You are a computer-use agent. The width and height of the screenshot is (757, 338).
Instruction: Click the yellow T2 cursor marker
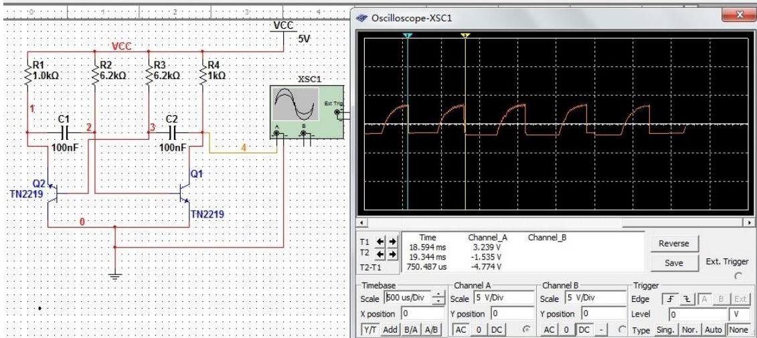pos(465,35)
